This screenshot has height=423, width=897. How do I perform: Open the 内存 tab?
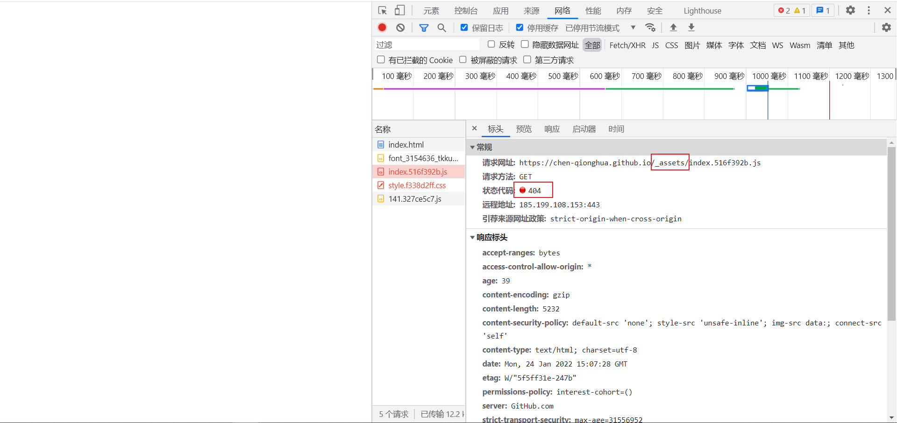(624, 11)
